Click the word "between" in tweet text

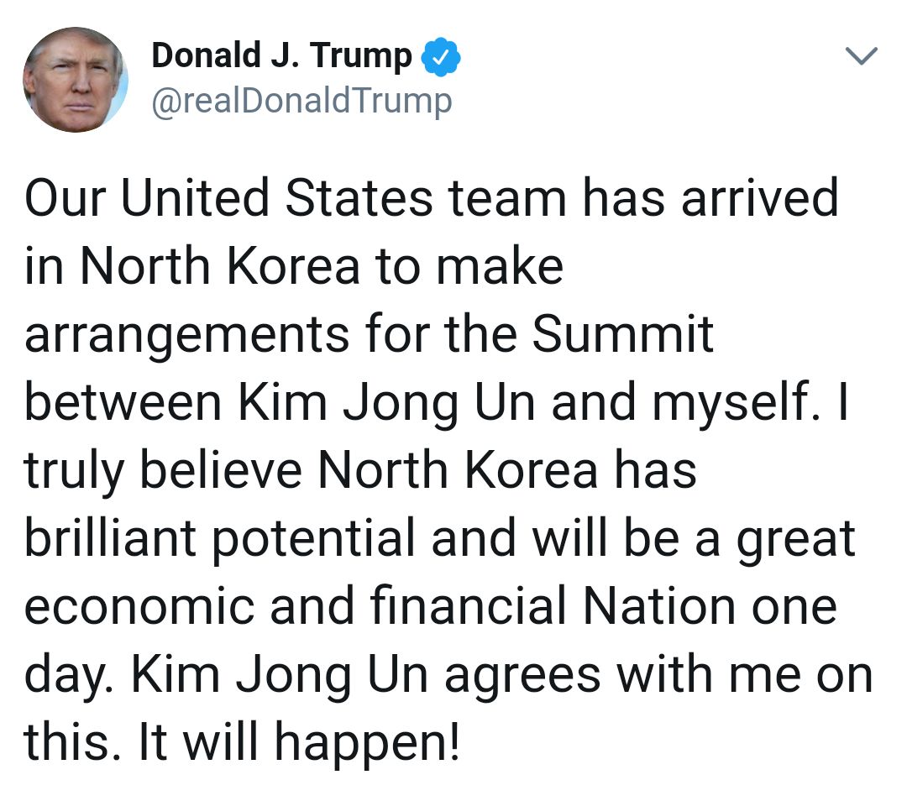click(123, 401)
